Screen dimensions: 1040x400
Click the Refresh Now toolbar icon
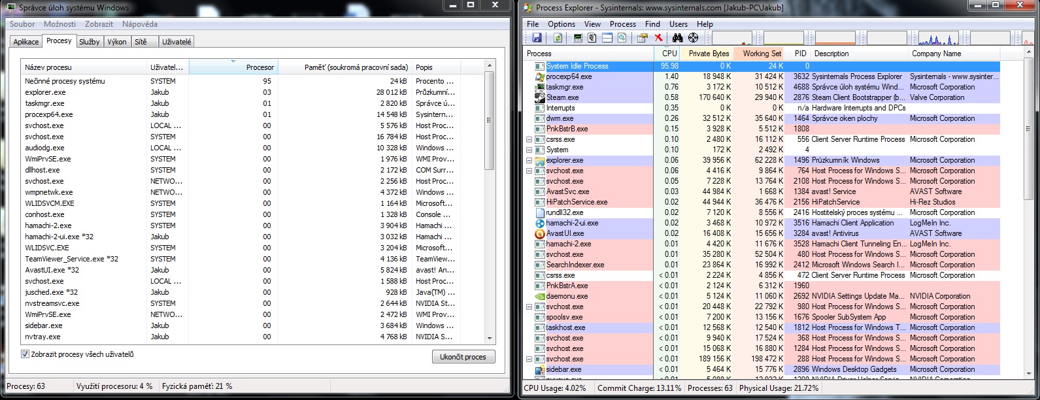[x=558, y=38]
